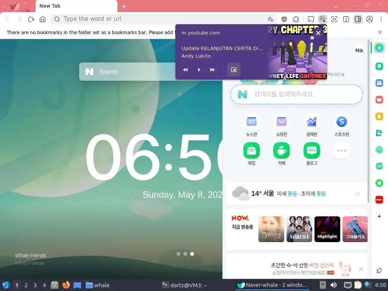Open the 14° 서울 weather link
Screen dimensions: 388x291
[263, 194]
